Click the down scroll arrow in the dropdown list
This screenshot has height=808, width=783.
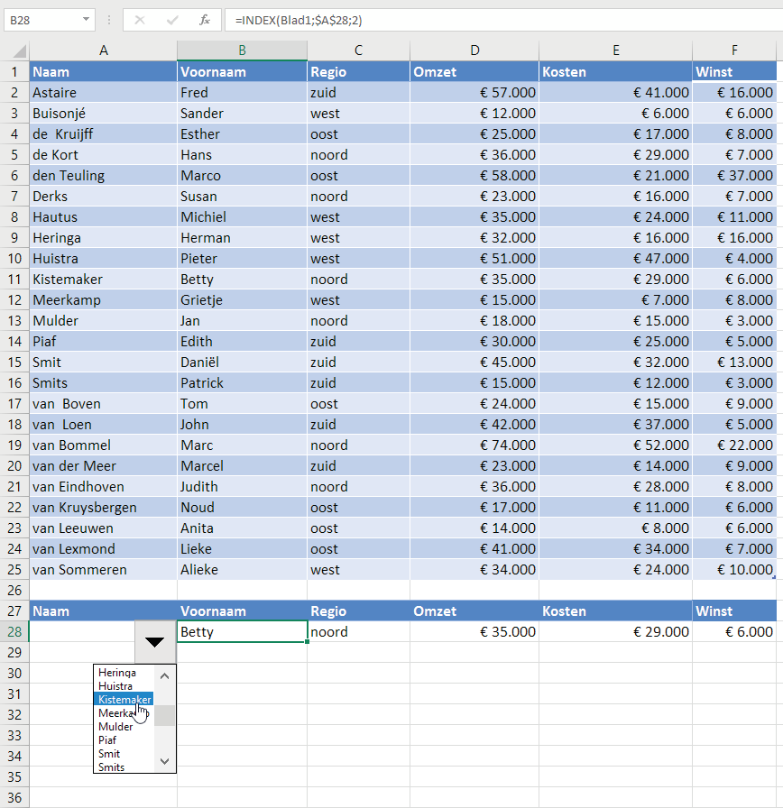(x=163, y=762)
